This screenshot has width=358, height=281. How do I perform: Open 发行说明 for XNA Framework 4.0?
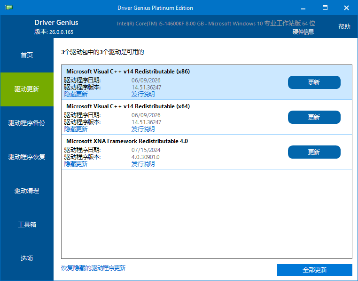pos(143,164)
